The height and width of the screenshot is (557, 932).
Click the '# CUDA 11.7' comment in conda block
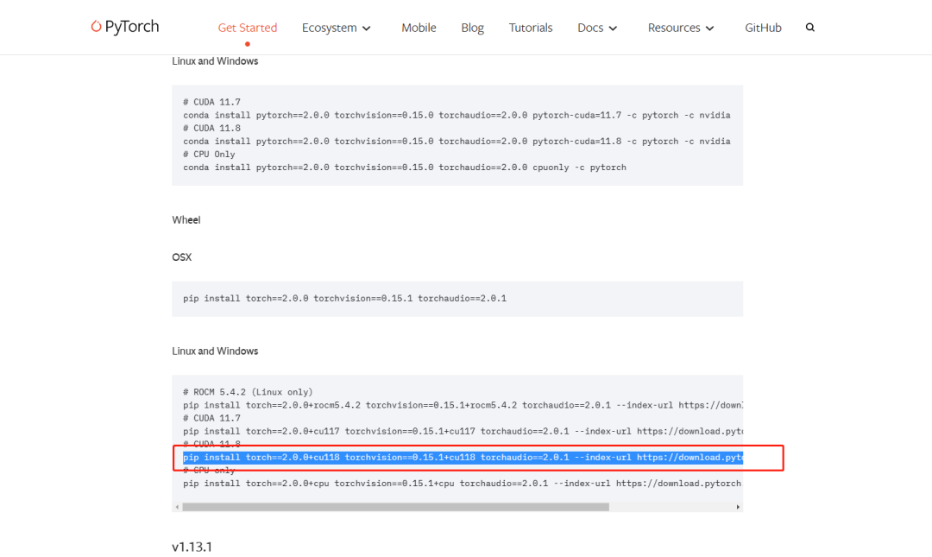tap(211, 103)
